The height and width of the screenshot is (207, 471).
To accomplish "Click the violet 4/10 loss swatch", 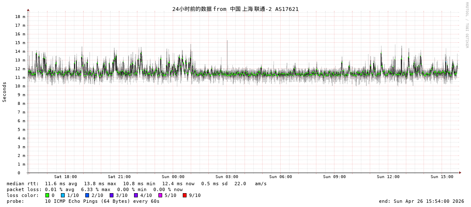I will tap(136, 195).
